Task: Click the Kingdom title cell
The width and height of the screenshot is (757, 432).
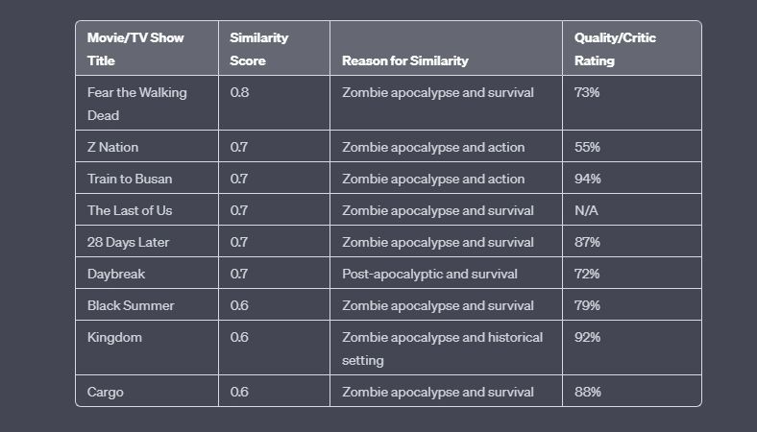Action: coord(114,337)
